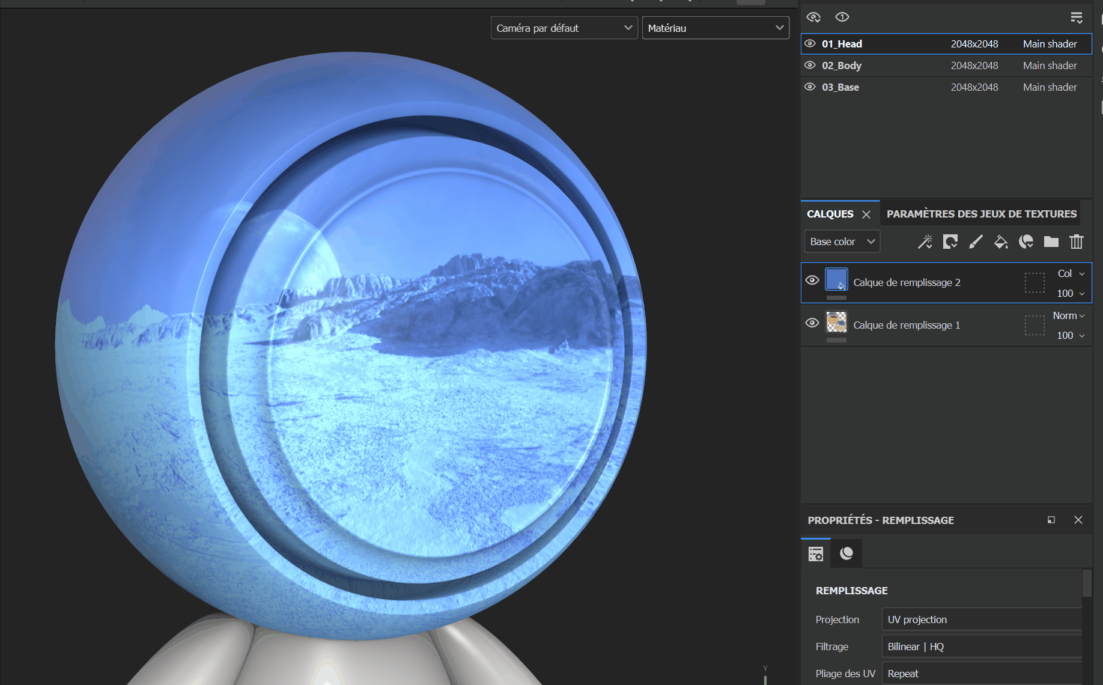Open the Projection UV projection dropdown

[x=982, y=620]
